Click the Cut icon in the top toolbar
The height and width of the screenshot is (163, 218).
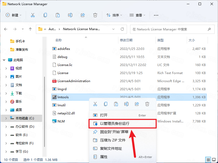33,15
